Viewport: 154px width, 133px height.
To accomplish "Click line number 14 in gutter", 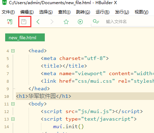I will click(x=7, y=127).
